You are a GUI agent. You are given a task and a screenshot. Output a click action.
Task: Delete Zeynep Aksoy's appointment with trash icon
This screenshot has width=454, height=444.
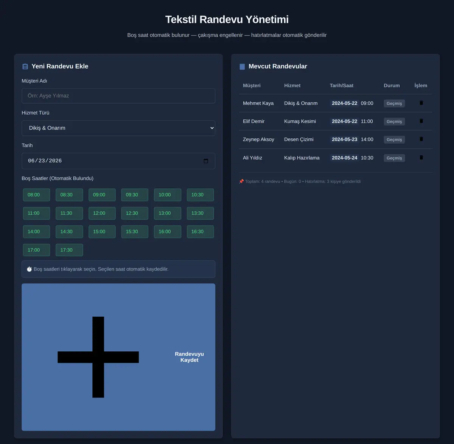[x=421, y=139]
